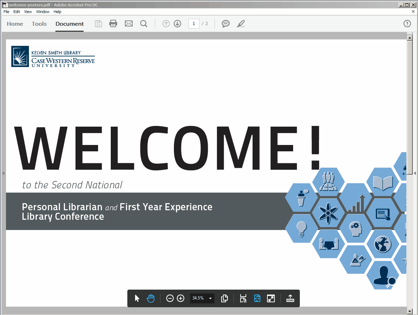The width and height of the screenshot is (418, 315).
Task: Click the WELCOME! headline text
Action: click(167, 148)
